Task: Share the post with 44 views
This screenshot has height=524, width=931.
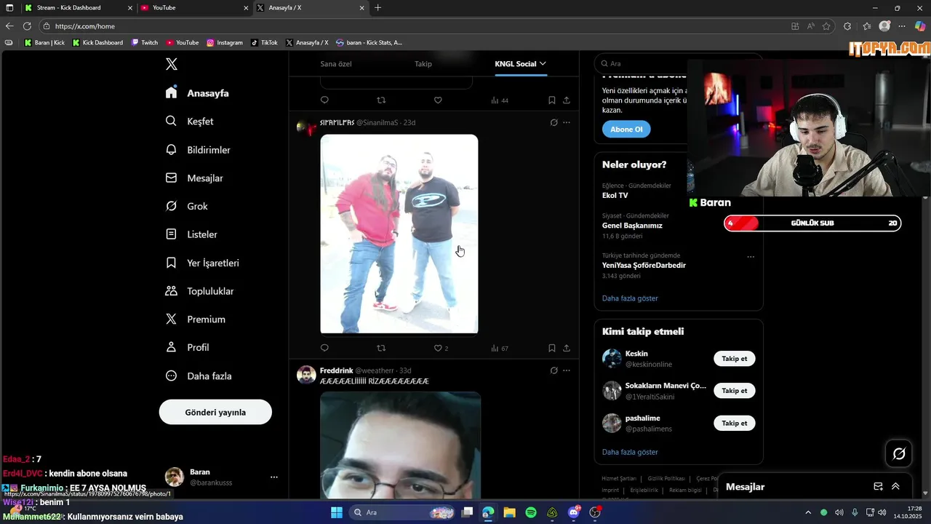Action: click(567, 100)
